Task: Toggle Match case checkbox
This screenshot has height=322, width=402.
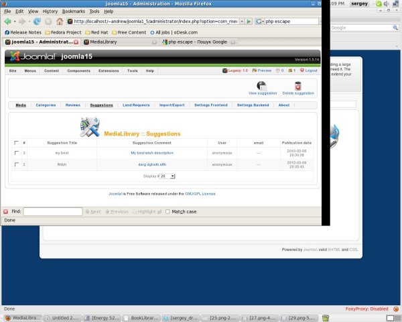Action: (167, 211)
